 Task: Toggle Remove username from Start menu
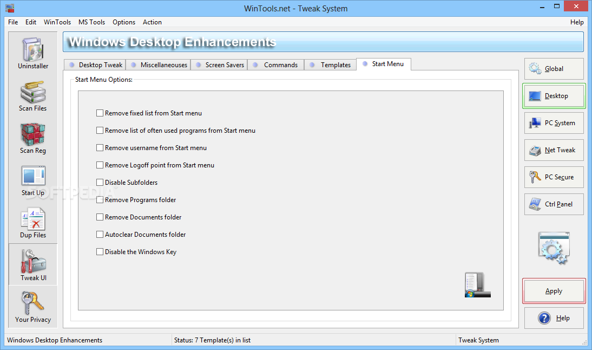[100, 148]
